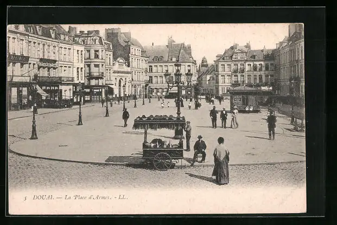Click the shop awning at far left

[42, 92]
